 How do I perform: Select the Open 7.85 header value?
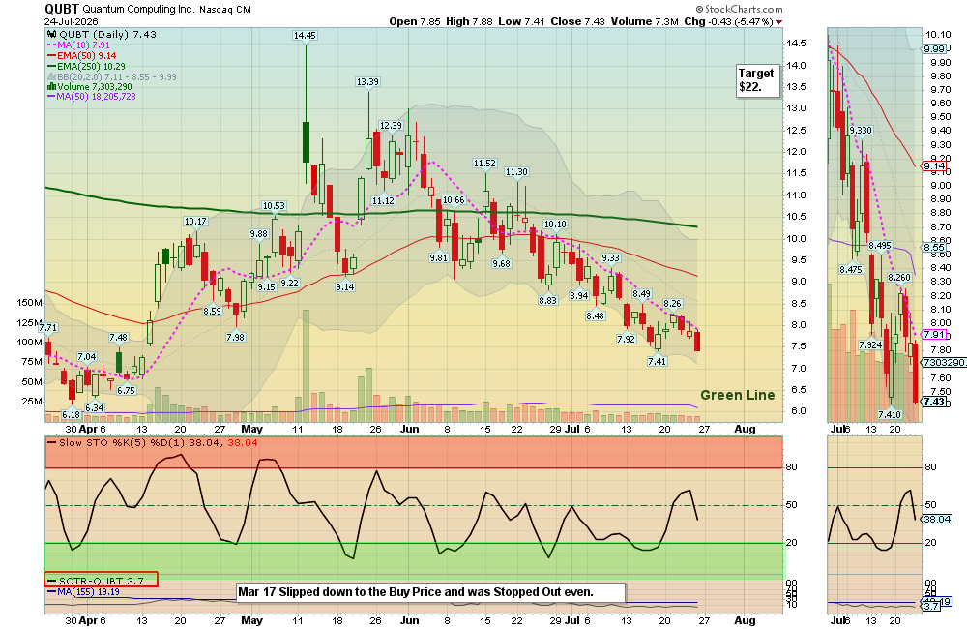(415, 21)
